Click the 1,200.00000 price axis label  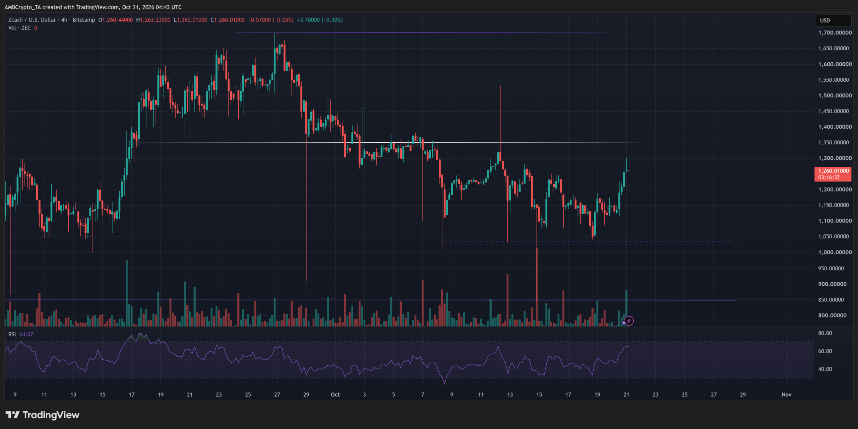pos(835,190)
